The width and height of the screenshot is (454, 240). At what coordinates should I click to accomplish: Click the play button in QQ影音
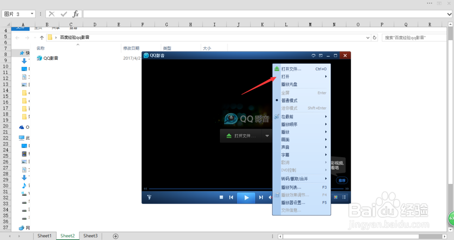246,197
